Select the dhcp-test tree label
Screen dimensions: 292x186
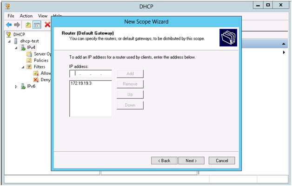click(x=29, y=41)
